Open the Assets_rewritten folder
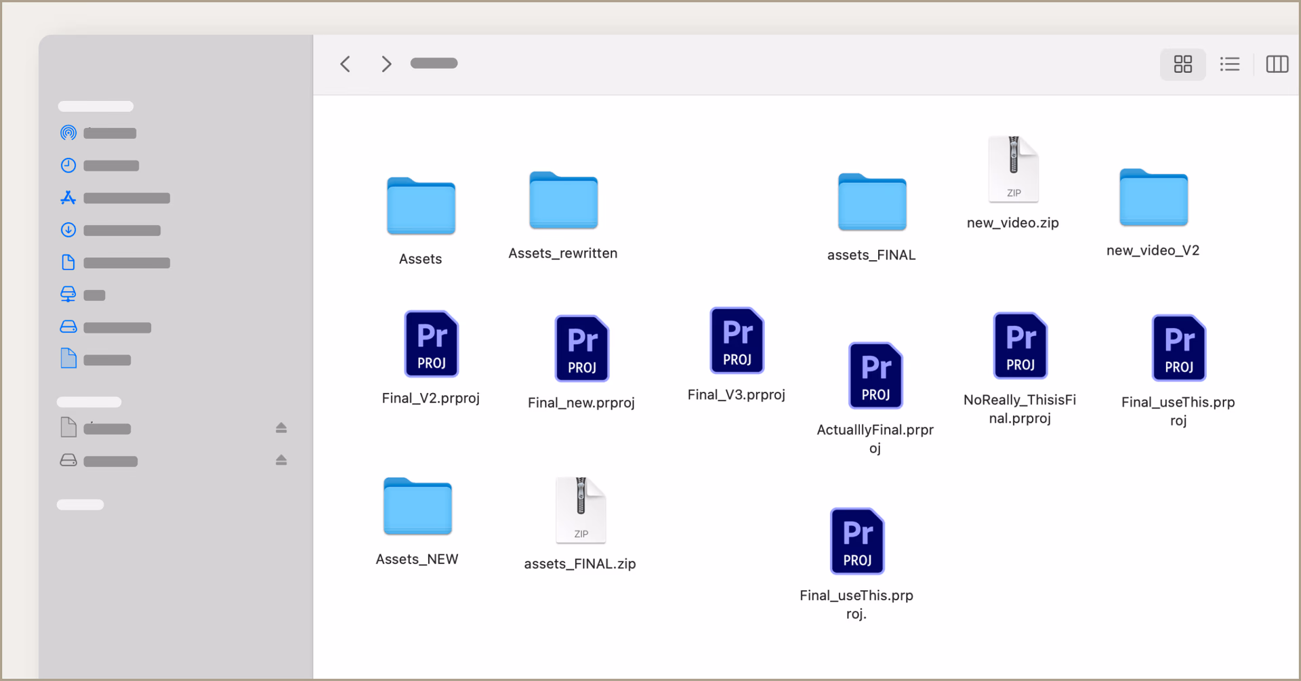The image size is (1301, 681). click(x=562, y=201)
